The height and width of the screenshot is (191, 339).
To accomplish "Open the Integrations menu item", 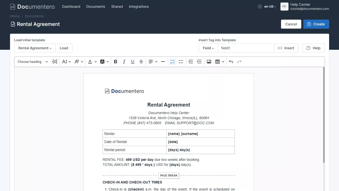I will (139, 7).
